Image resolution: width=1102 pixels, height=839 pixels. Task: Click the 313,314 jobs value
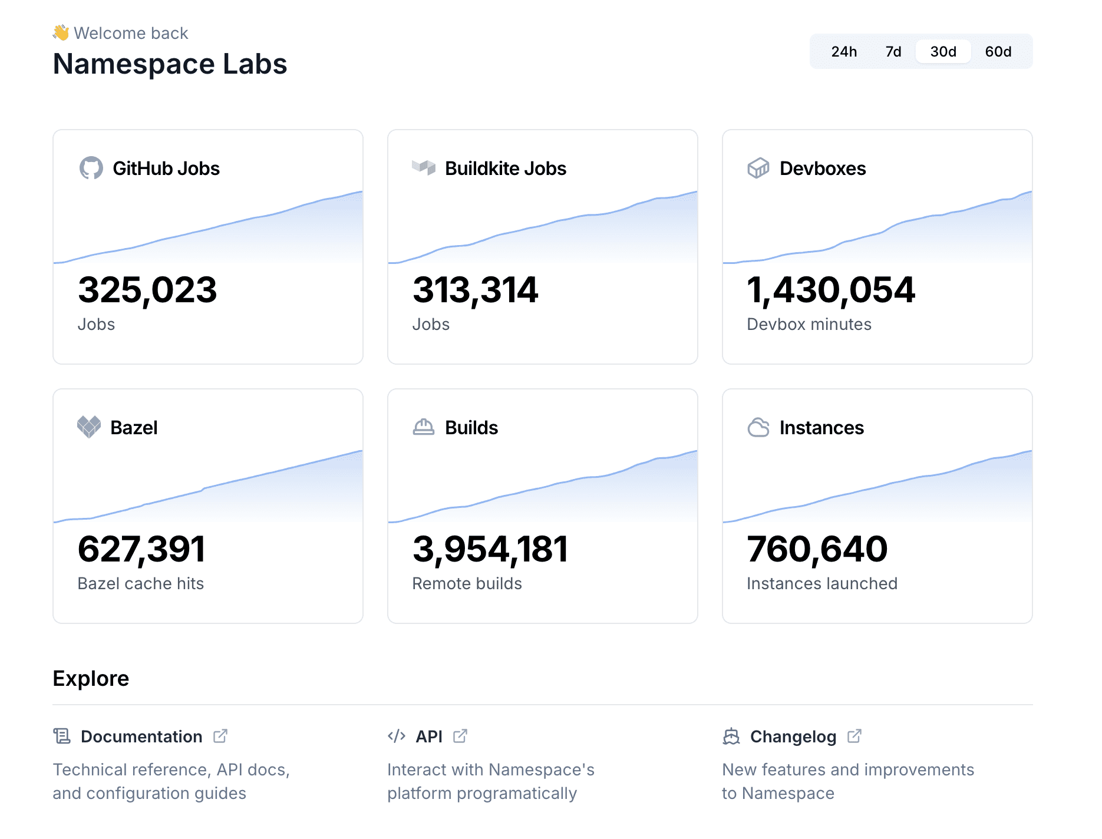(475, 290)
